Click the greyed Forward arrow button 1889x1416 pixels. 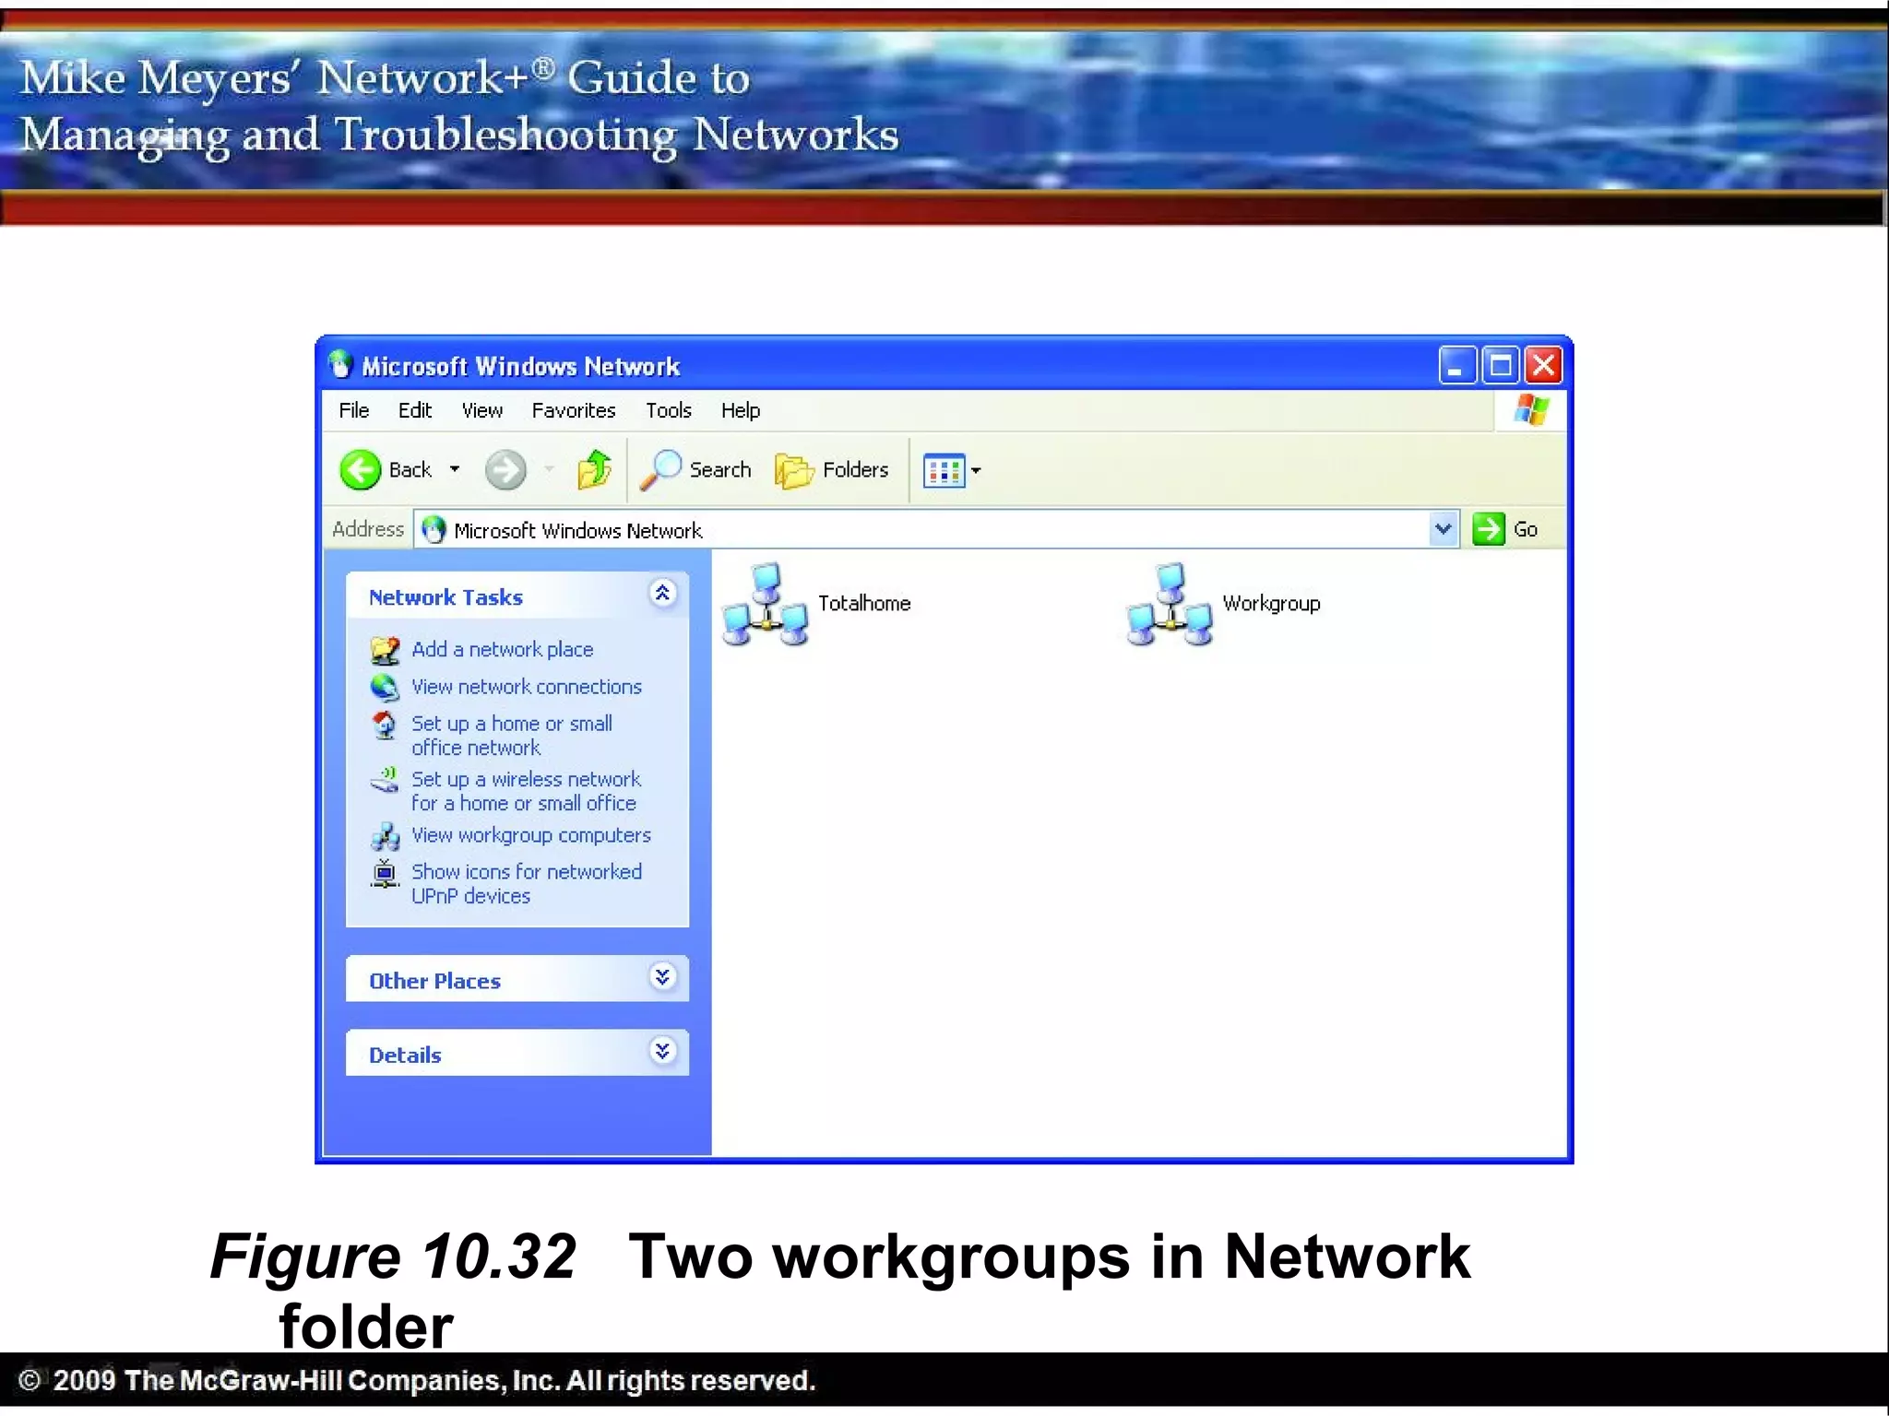(505, 470)
